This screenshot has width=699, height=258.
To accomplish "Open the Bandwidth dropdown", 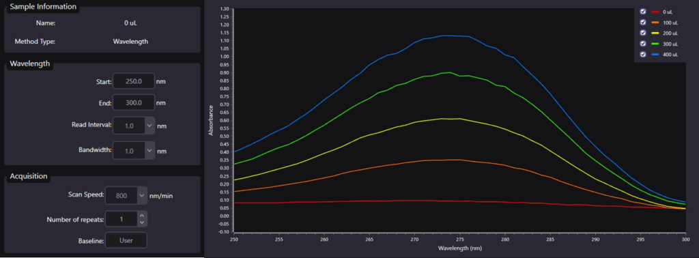I will pos(149,151).
